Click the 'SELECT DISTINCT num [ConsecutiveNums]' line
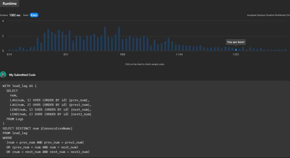Screen dimensions: 290x158 coord(37,128)
